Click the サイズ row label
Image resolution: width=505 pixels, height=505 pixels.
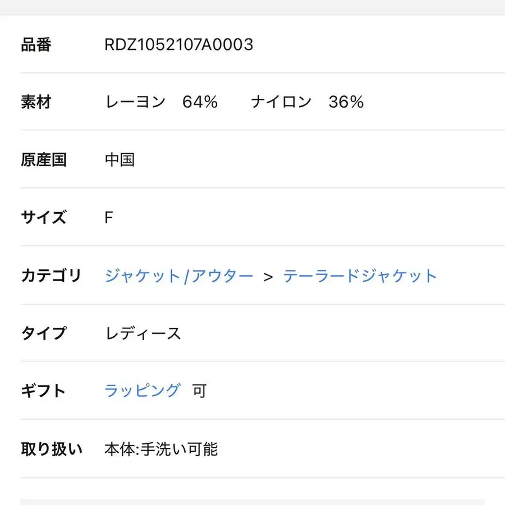44,218
